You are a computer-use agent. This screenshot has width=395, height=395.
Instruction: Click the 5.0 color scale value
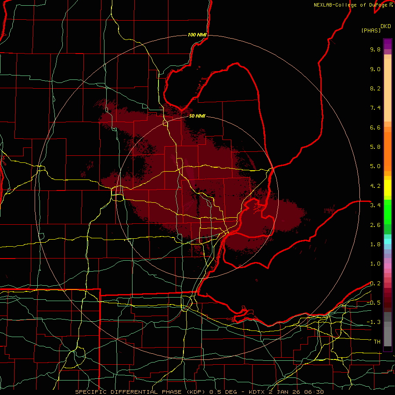tap(375, 166)
